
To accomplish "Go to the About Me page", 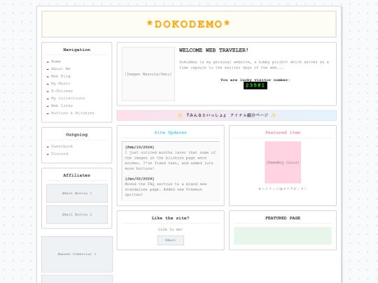I will pos(60,68).
